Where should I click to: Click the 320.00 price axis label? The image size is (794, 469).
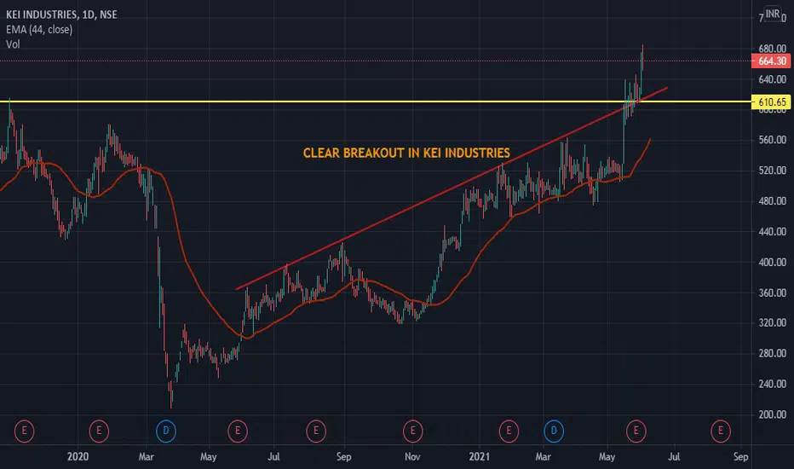772,323
